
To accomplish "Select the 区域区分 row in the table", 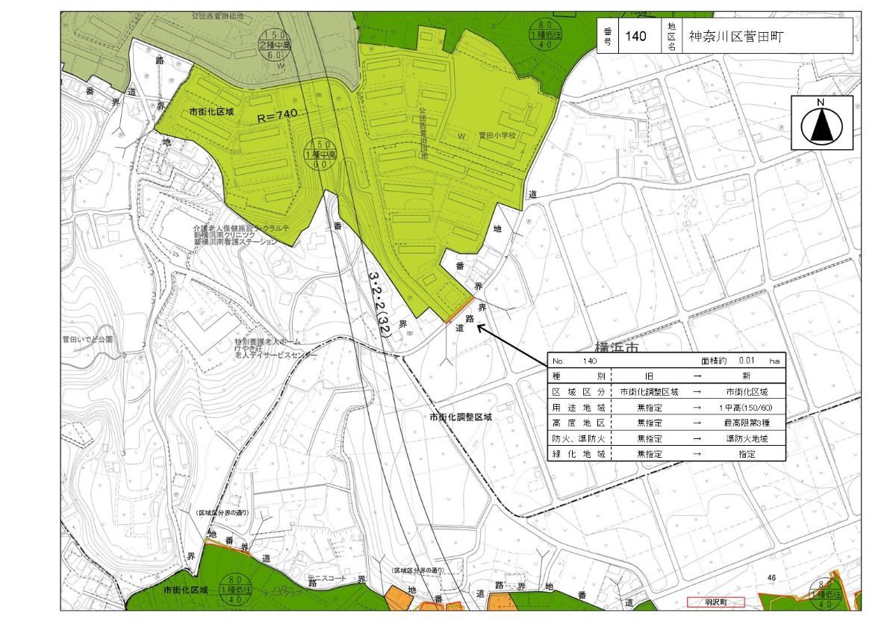I will coord(665,391).
